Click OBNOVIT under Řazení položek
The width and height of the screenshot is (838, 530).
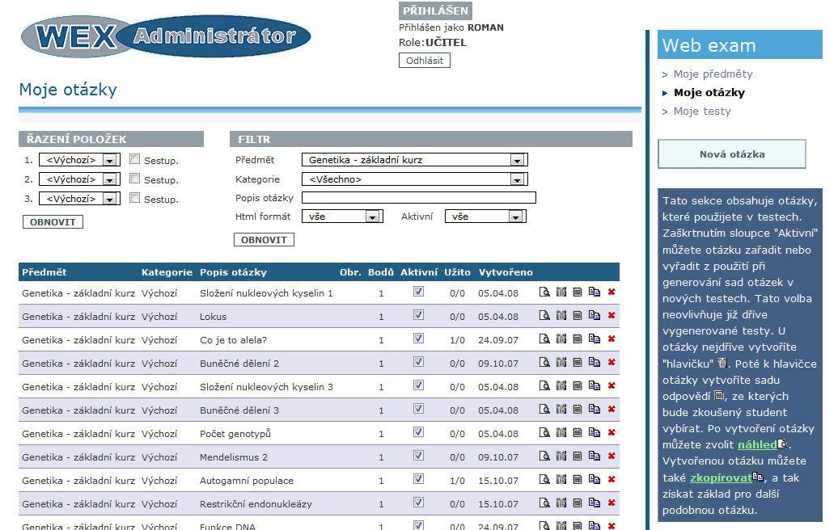coord(53,222)
